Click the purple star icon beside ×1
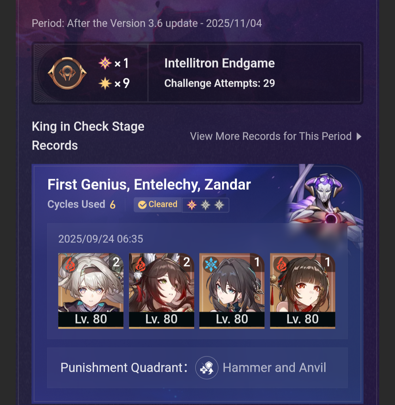 pyautogui.click(x=105, y=63)
